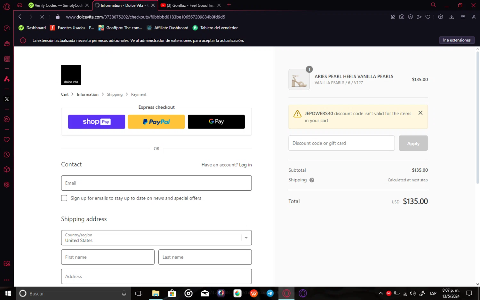The image size is (480, 300).
Task: Take a snapshot with the camera icon
Action: coord(402,17)
